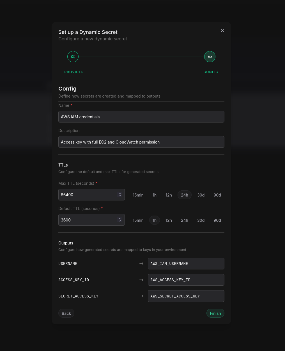Select the 12h preset for Max TTL

click(169, 195)
